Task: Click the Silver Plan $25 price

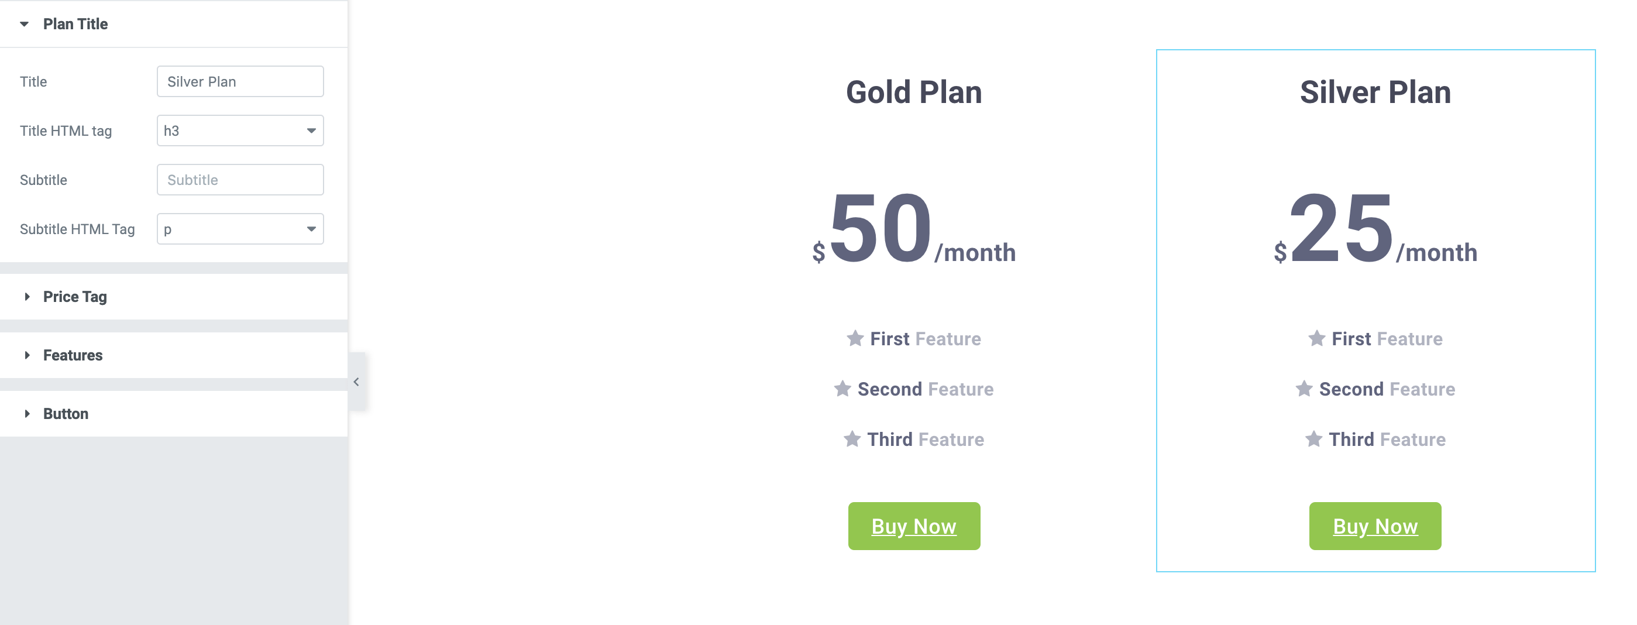Action: (1340, 229)
